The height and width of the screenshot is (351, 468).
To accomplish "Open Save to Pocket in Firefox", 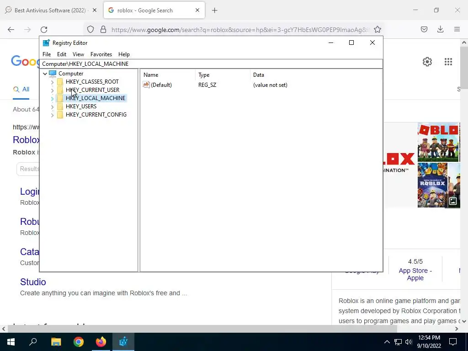I will 424,29.
